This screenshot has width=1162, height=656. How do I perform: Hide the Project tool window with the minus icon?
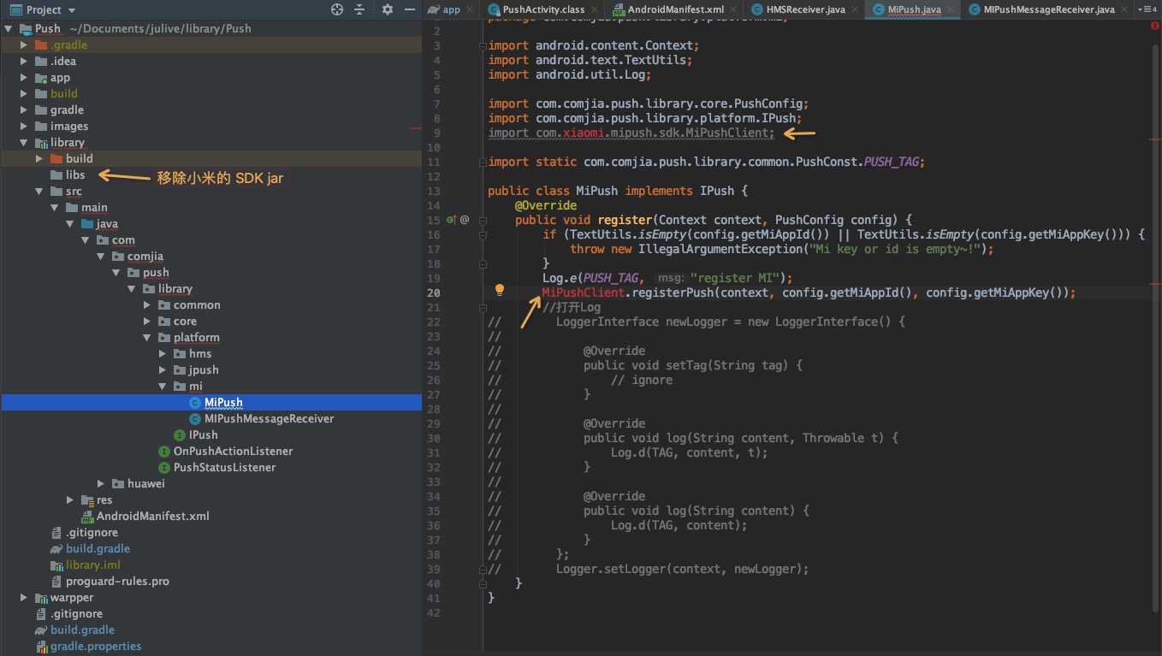pos(408,9)
